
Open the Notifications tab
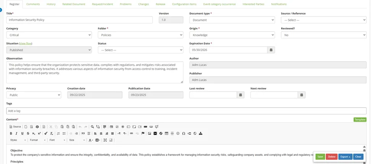coord(279,4)
